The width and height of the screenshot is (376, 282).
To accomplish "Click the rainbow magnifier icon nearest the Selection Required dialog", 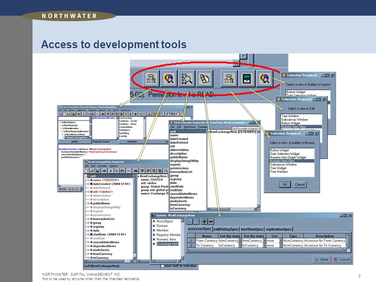I will (x=264, y=78).
